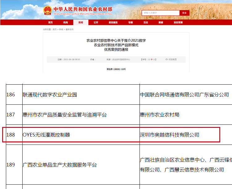Click the search keyword input field
The image size is (232, 189).
(161, 13)
